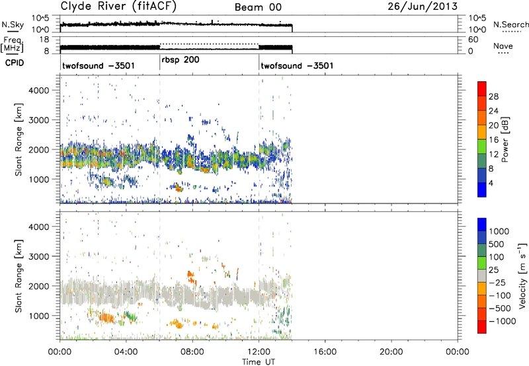Click the '16' Power colorbar tick label
The height and width of the screenshot is (366, 529).
(493, 140)
